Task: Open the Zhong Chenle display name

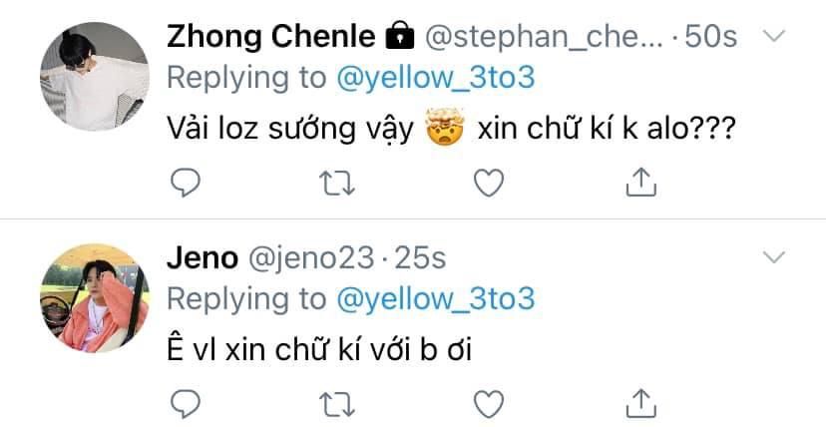Action: [270, 37]
